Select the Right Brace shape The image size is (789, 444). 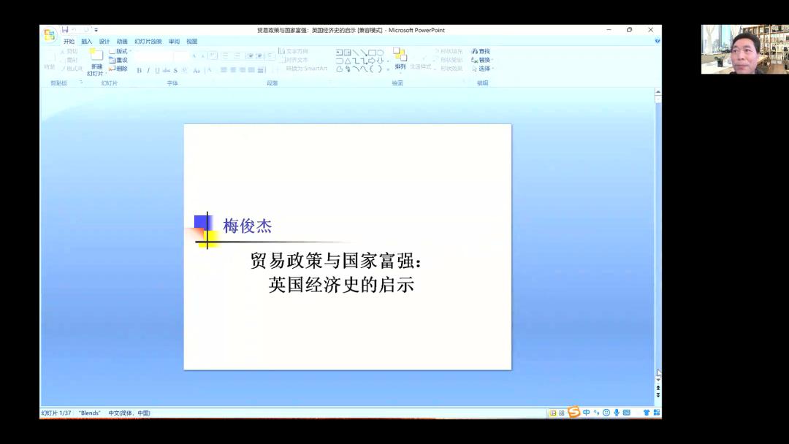click(x=380, y=69)
